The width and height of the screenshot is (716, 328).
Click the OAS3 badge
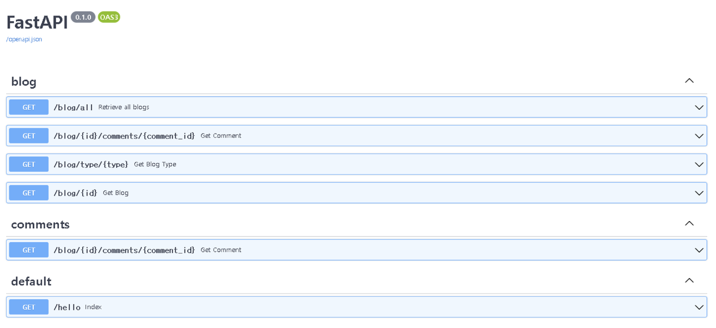pos(109,17)
